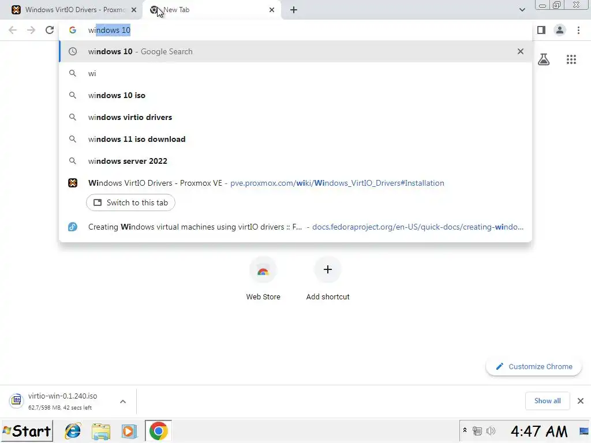Click the browser Back arrow
591x443 pixels.
pyautogui.click(x=13, y=30)
